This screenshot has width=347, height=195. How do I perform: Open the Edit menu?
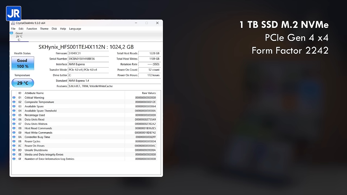21,29
